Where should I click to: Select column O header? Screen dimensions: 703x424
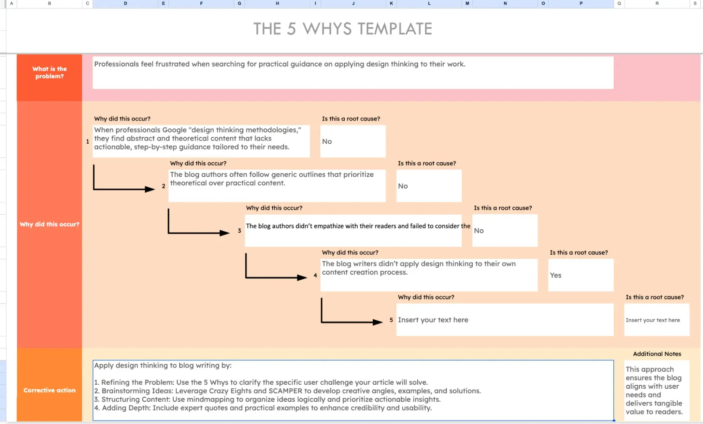[x=543, y=4]
